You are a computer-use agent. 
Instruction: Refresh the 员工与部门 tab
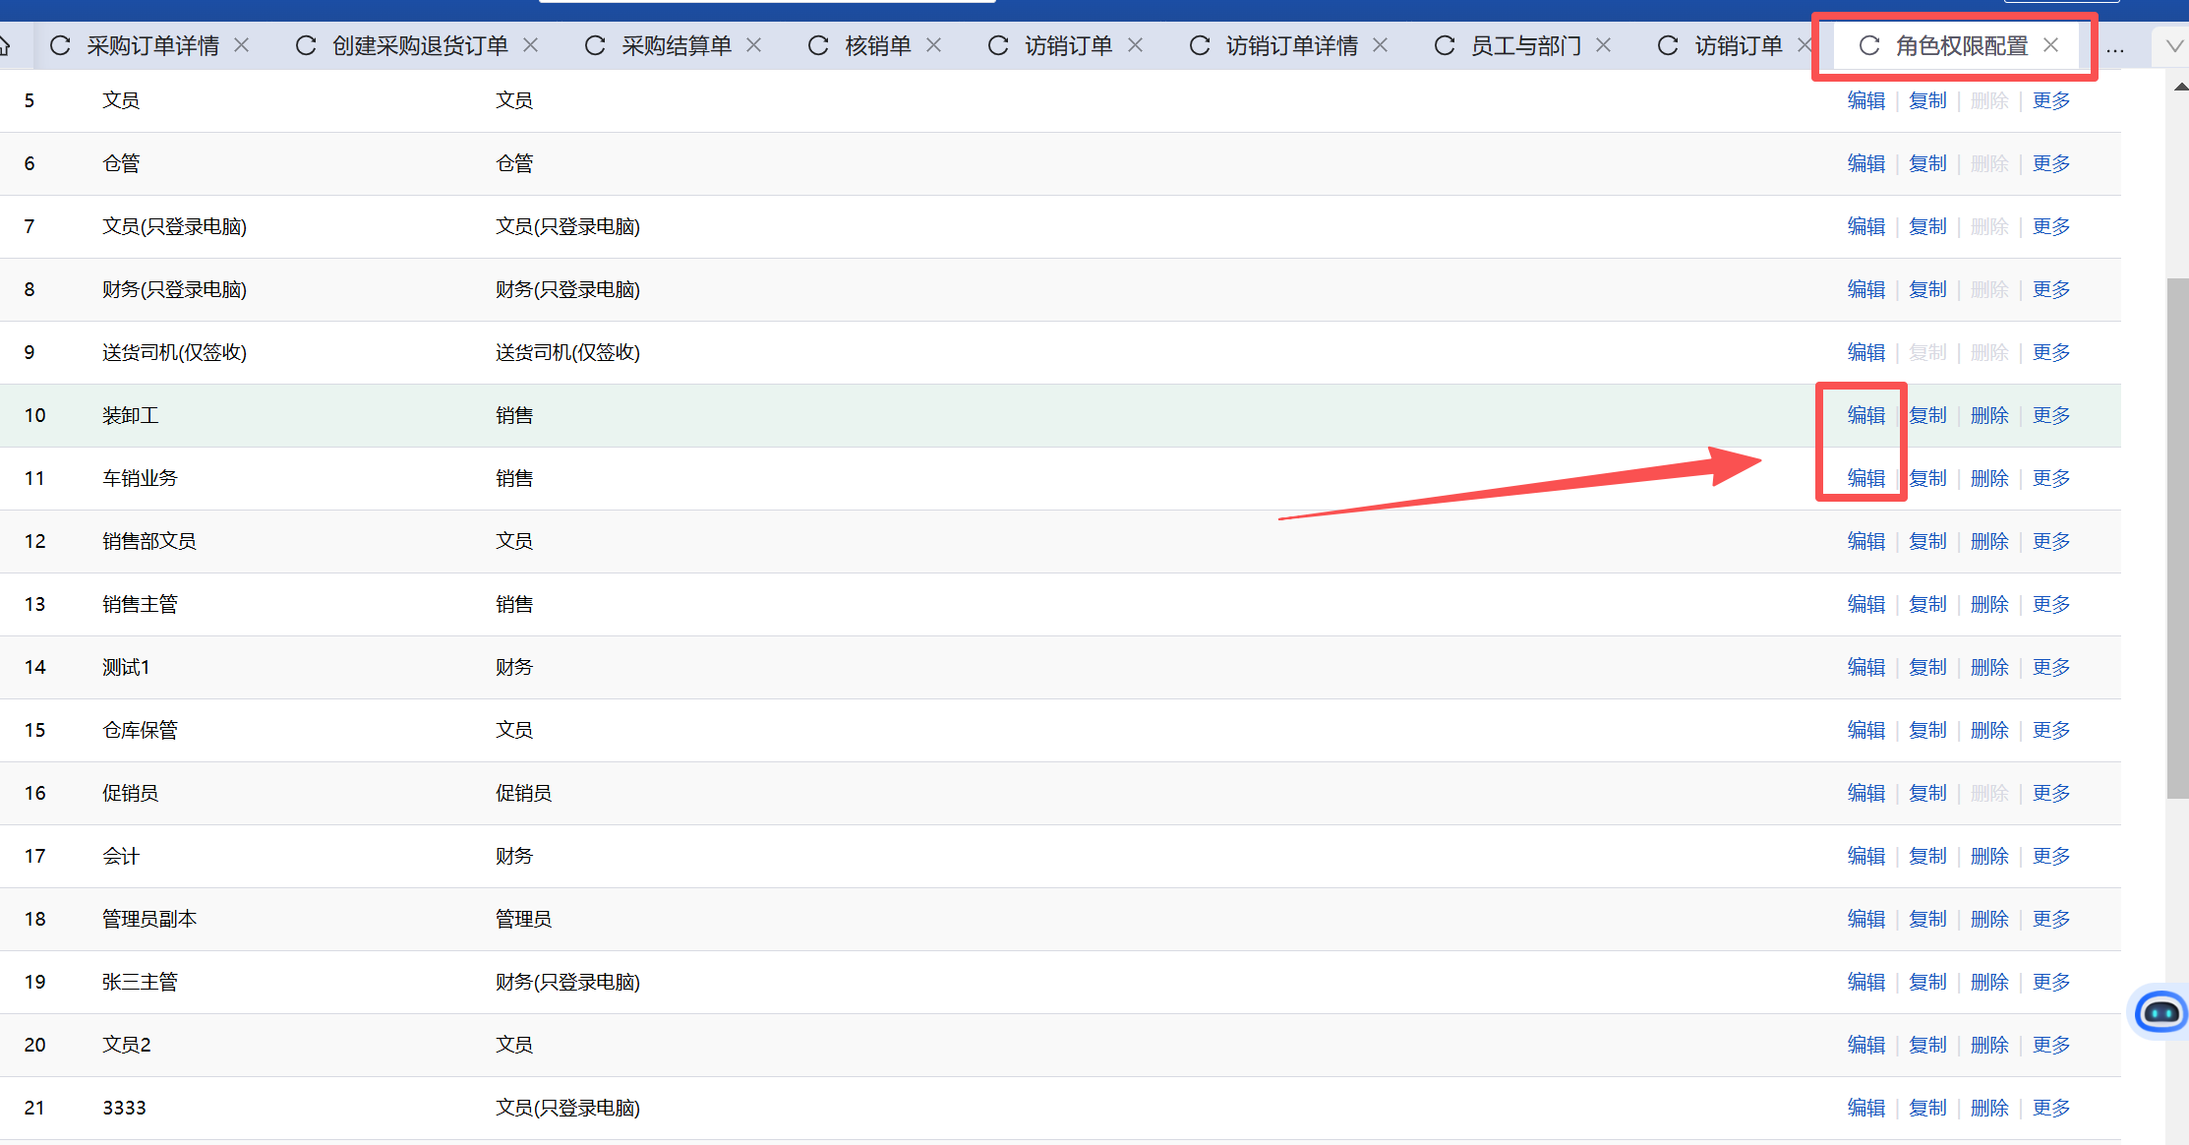tap(1445, 45)
